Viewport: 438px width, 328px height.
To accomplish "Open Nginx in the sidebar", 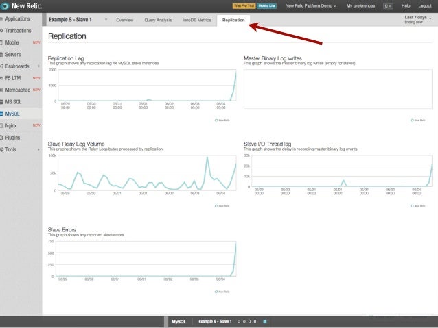I will [x=11, y=126].
